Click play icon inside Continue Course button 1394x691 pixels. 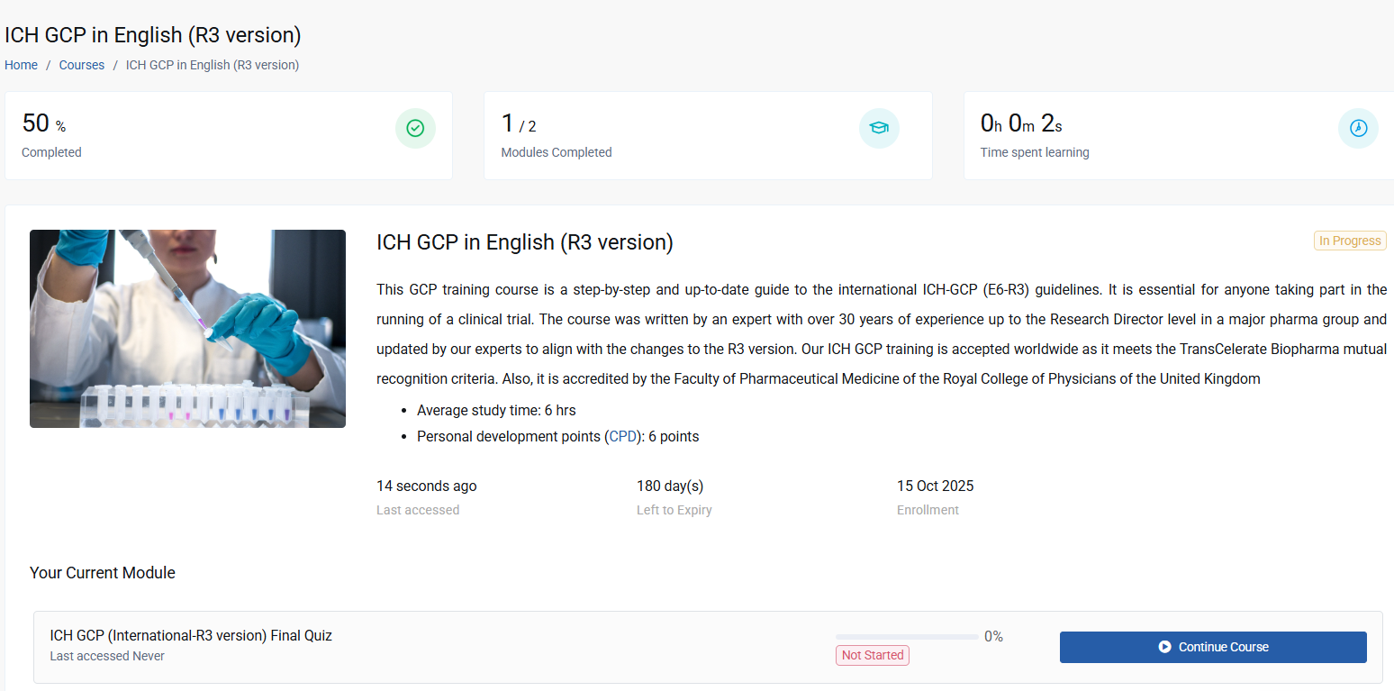click(x=1164, y=647)
